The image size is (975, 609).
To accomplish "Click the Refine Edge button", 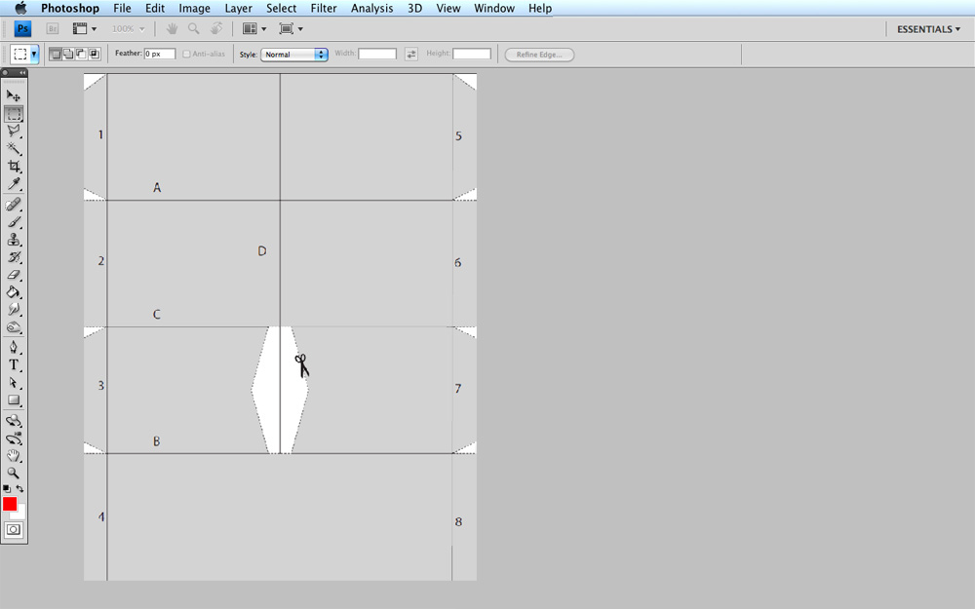I will click(x=539, y=55).
